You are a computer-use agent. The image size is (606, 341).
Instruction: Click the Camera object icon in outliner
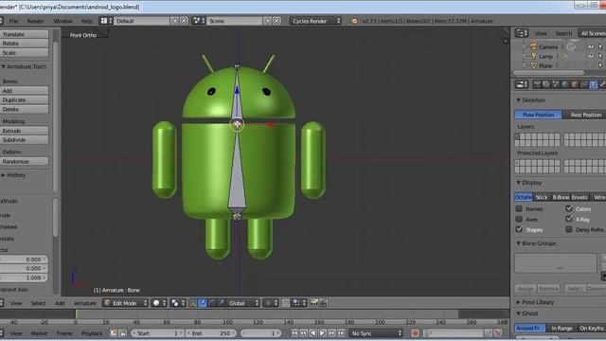coord(534,46)
